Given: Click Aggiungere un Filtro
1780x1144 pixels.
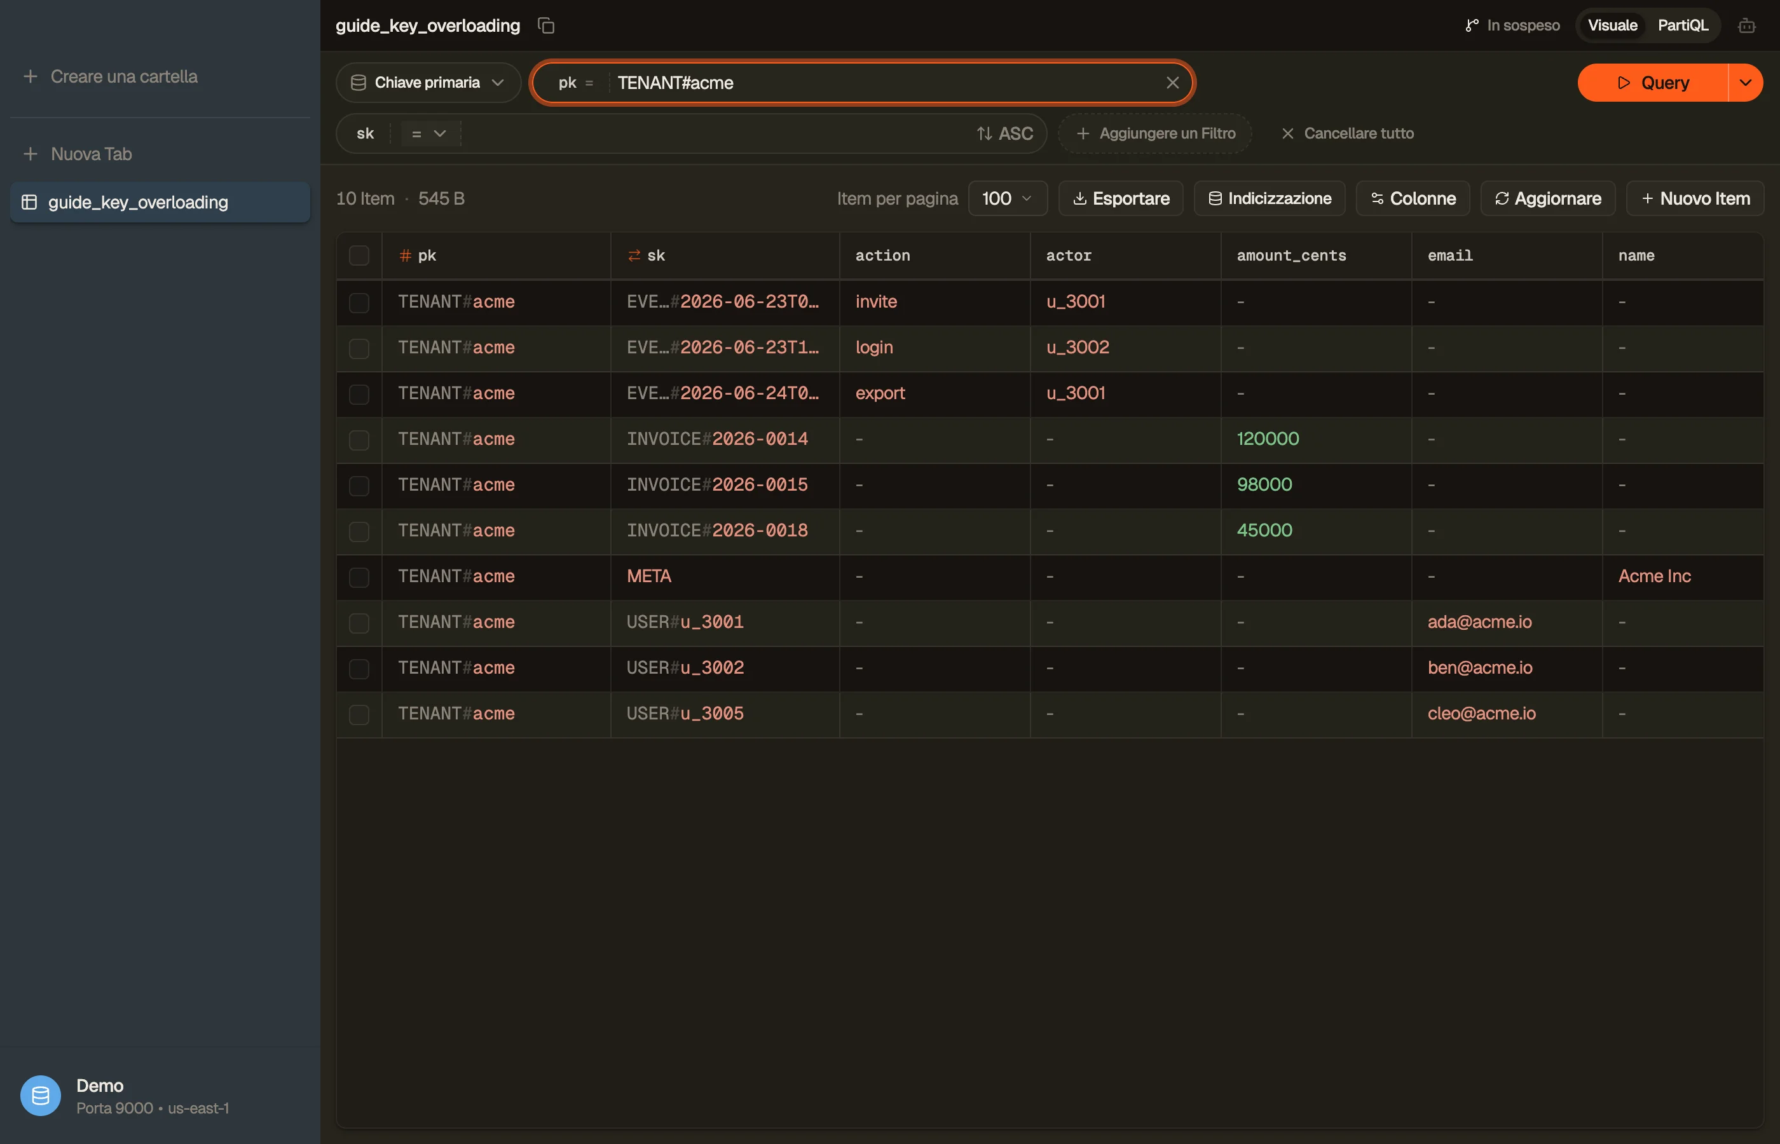Looking at the screenshot, I should 1155,133.
